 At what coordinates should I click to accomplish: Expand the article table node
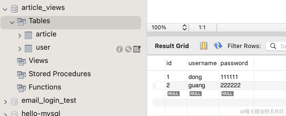click(x=20, y=35)
